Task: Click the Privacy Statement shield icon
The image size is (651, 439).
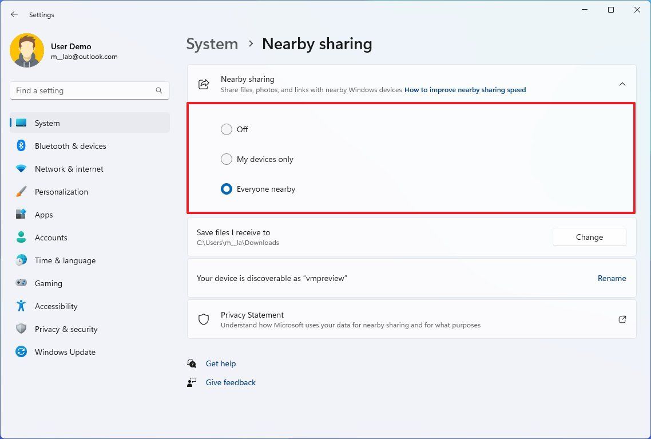Action: coord(204,319)
